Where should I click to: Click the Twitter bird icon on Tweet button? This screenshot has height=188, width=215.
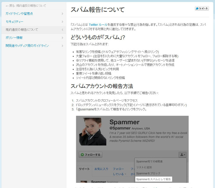point(197,8)
